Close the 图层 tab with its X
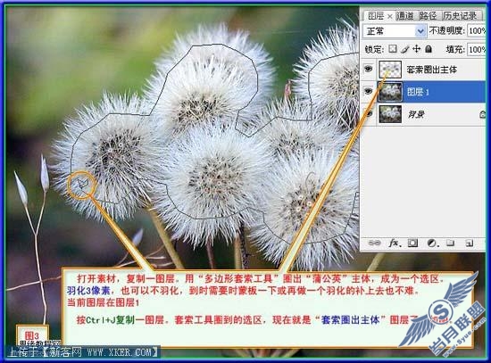The height and width of the screenshot is (363, 491). [390, 16]
